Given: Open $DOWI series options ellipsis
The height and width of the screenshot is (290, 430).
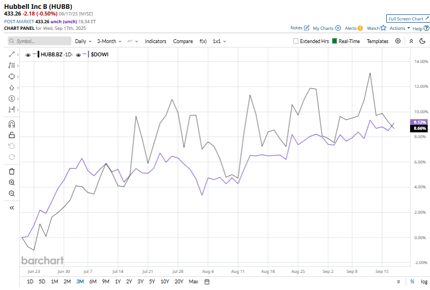Looking at the screenshot, I should 85,54.
